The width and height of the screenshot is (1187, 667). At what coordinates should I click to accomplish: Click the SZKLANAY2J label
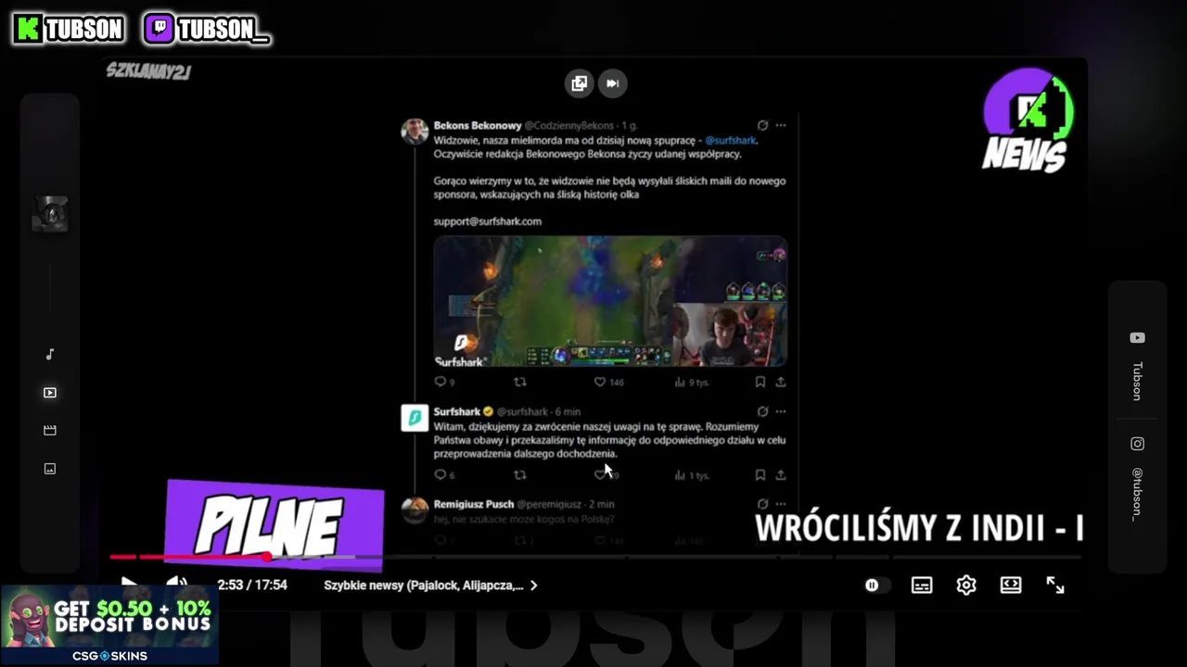click(148, 71)
